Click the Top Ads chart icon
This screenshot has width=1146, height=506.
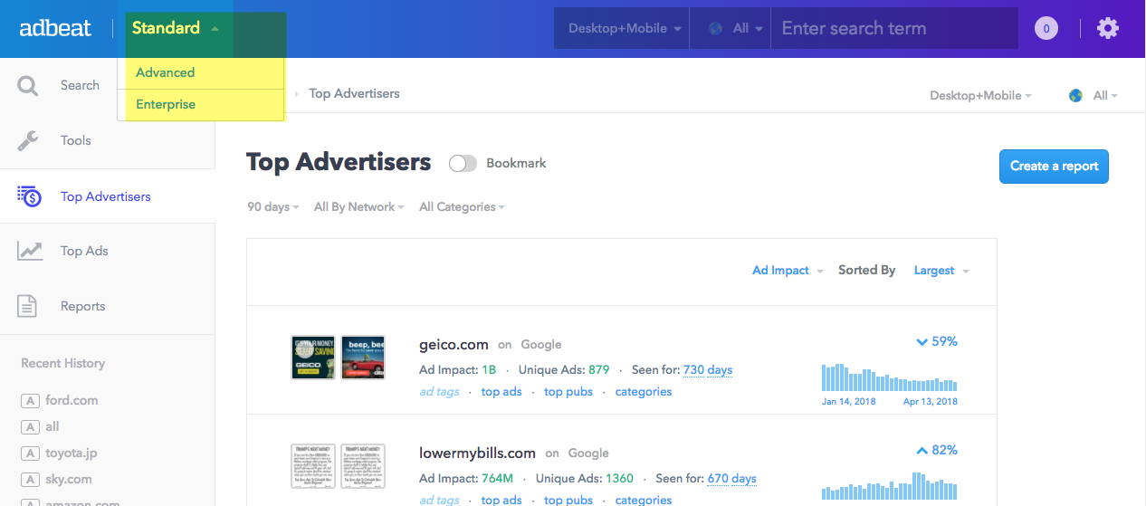tap(30, 251)
